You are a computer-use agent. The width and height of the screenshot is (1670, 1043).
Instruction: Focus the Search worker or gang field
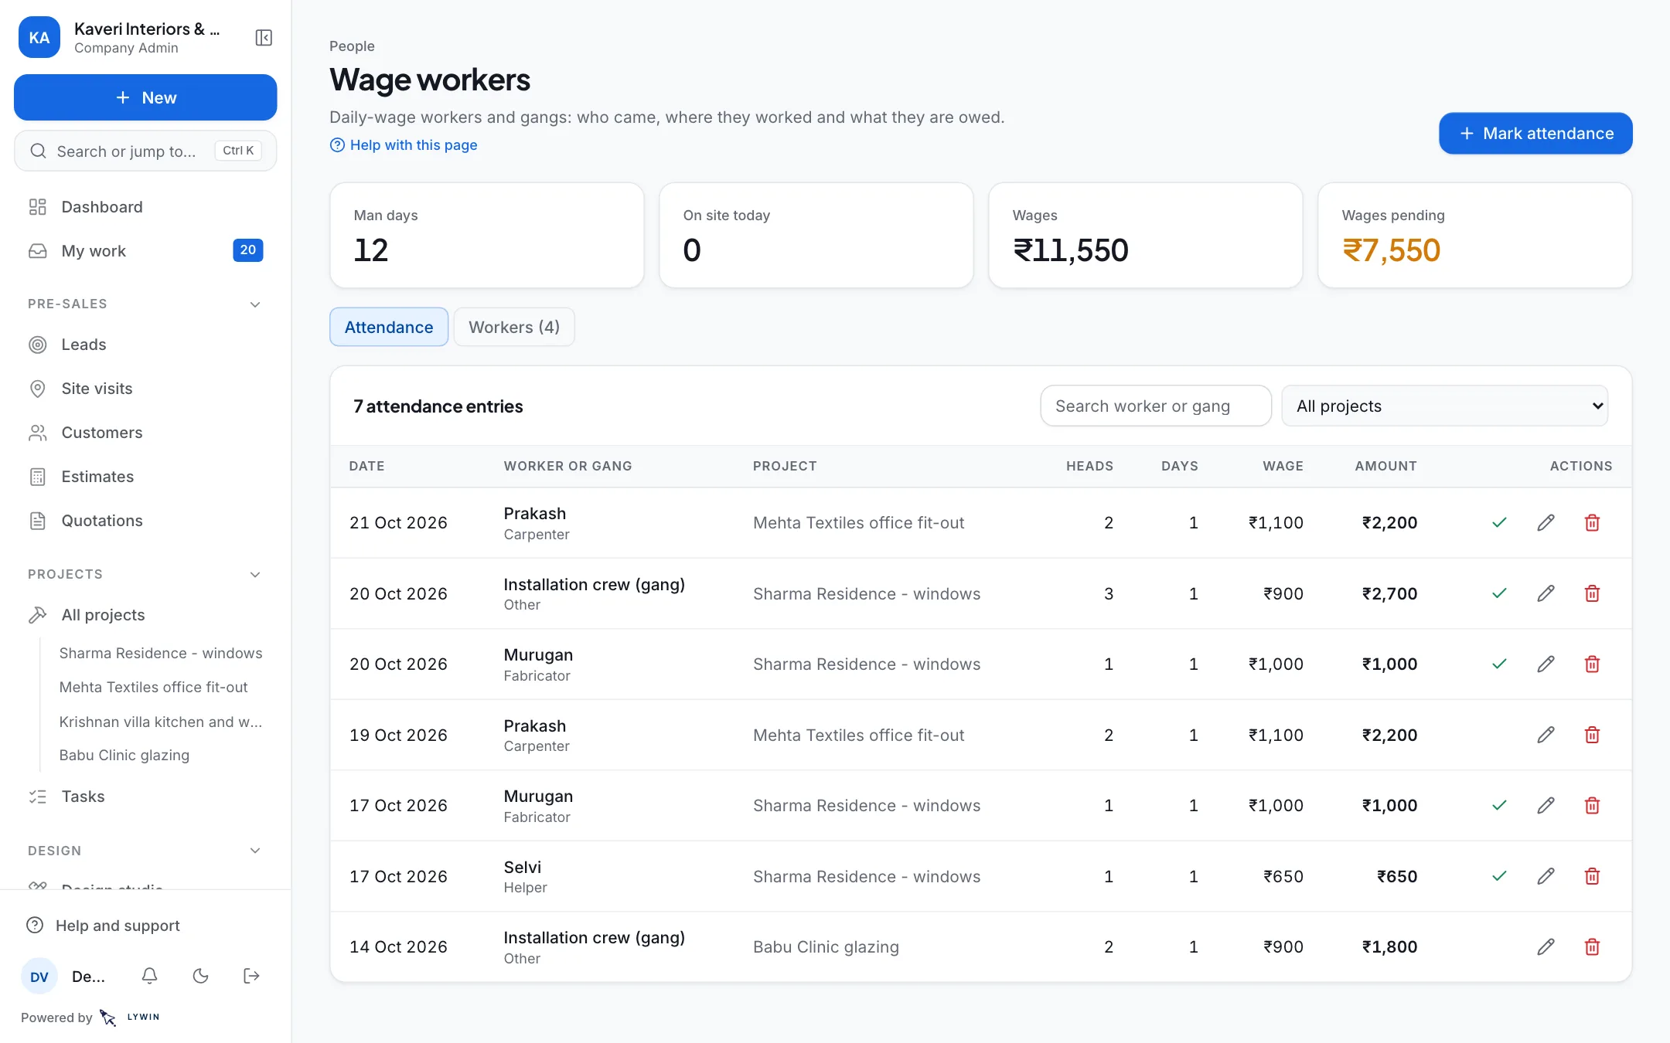(x=1156, y=406)
